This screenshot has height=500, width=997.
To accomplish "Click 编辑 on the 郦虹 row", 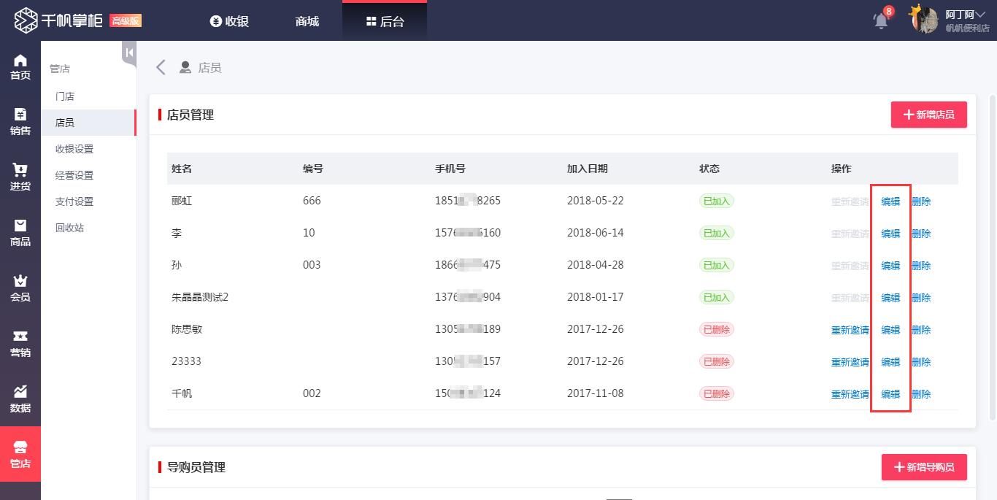I will click(890, 201).
